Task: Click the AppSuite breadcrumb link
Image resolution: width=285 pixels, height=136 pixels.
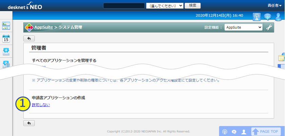Action: 43,27
